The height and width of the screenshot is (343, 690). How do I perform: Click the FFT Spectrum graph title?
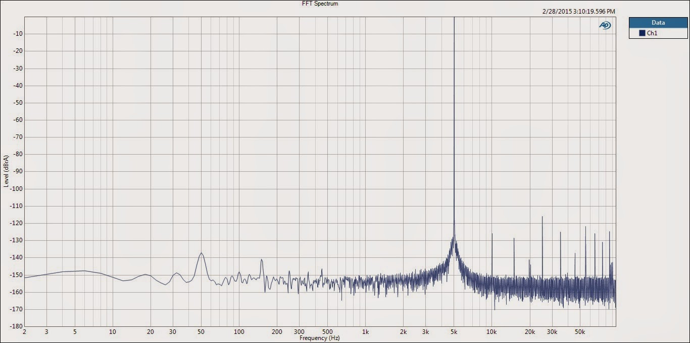pyautogui.click(x=320, y=4)
